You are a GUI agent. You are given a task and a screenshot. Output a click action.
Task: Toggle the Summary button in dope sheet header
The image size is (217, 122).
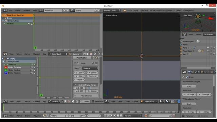pyautogui.click(x=75, y=54)
